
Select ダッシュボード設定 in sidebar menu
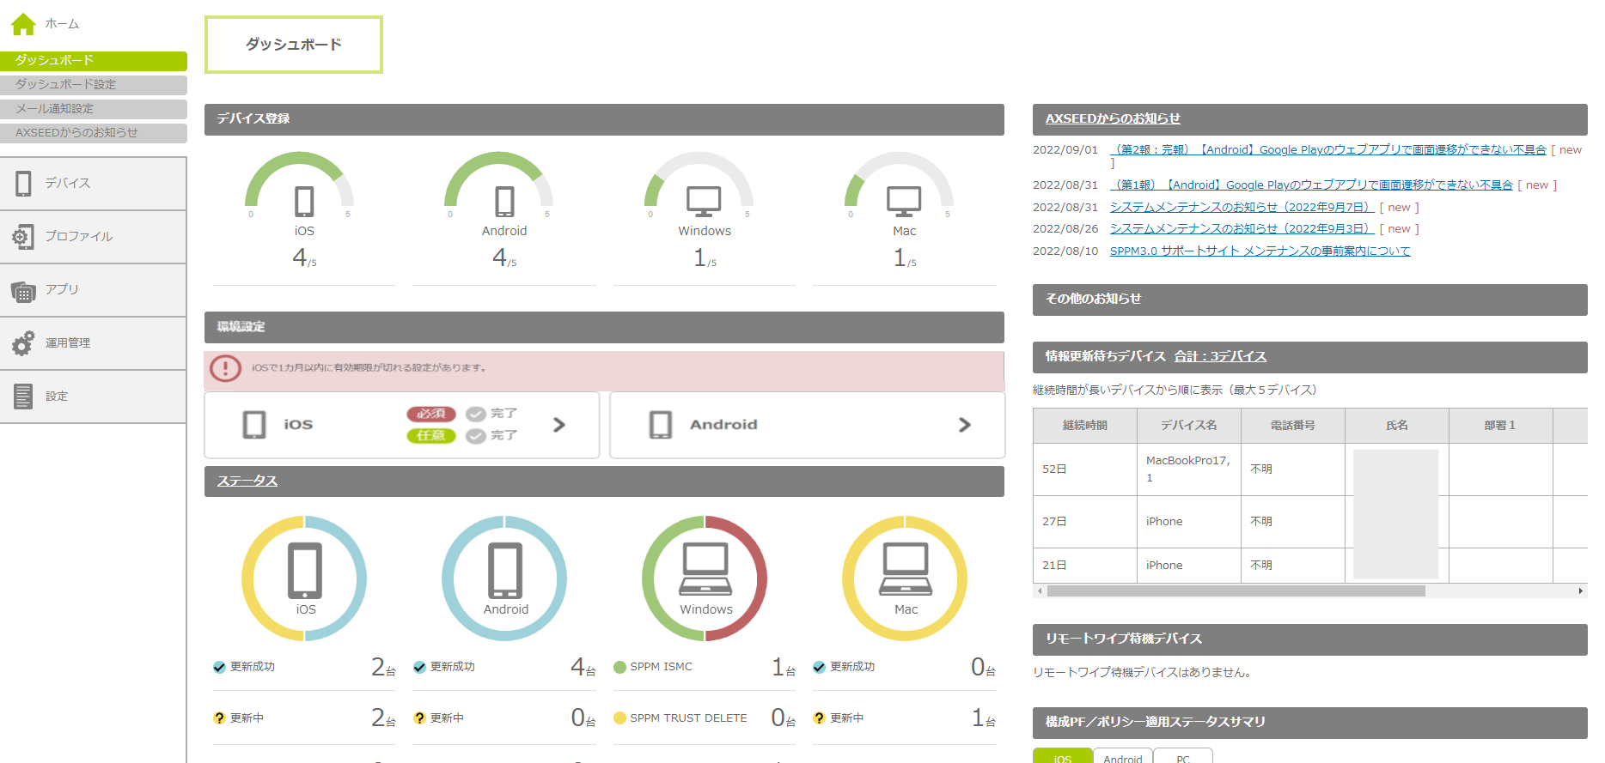click(x=94, y=85)
